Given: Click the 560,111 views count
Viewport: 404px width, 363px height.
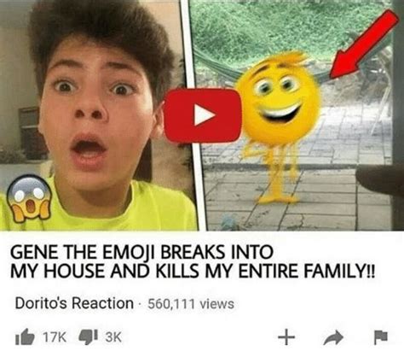Looking at the screenshot, I should (x=191, y=304).
